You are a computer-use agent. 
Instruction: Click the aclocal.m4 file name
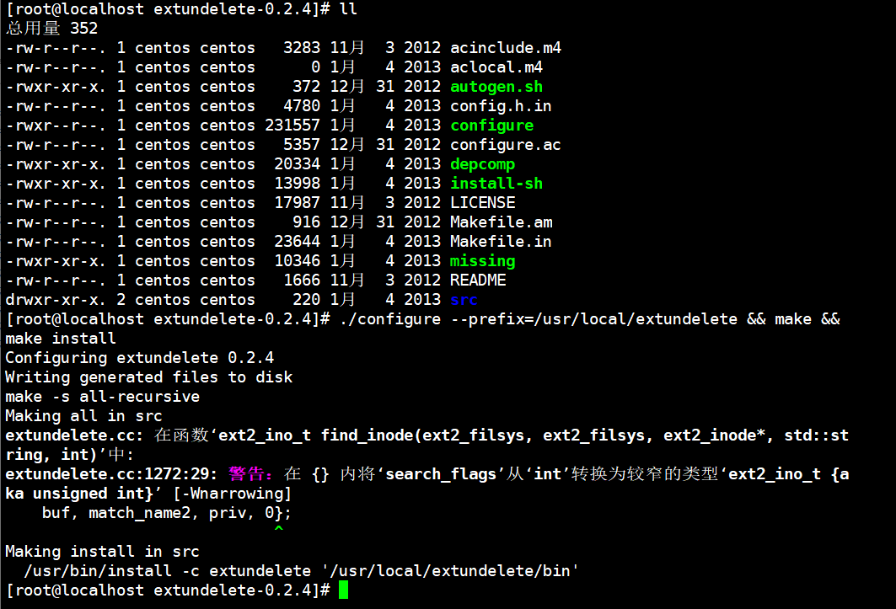pyautogui.click(x=496, y=67)
